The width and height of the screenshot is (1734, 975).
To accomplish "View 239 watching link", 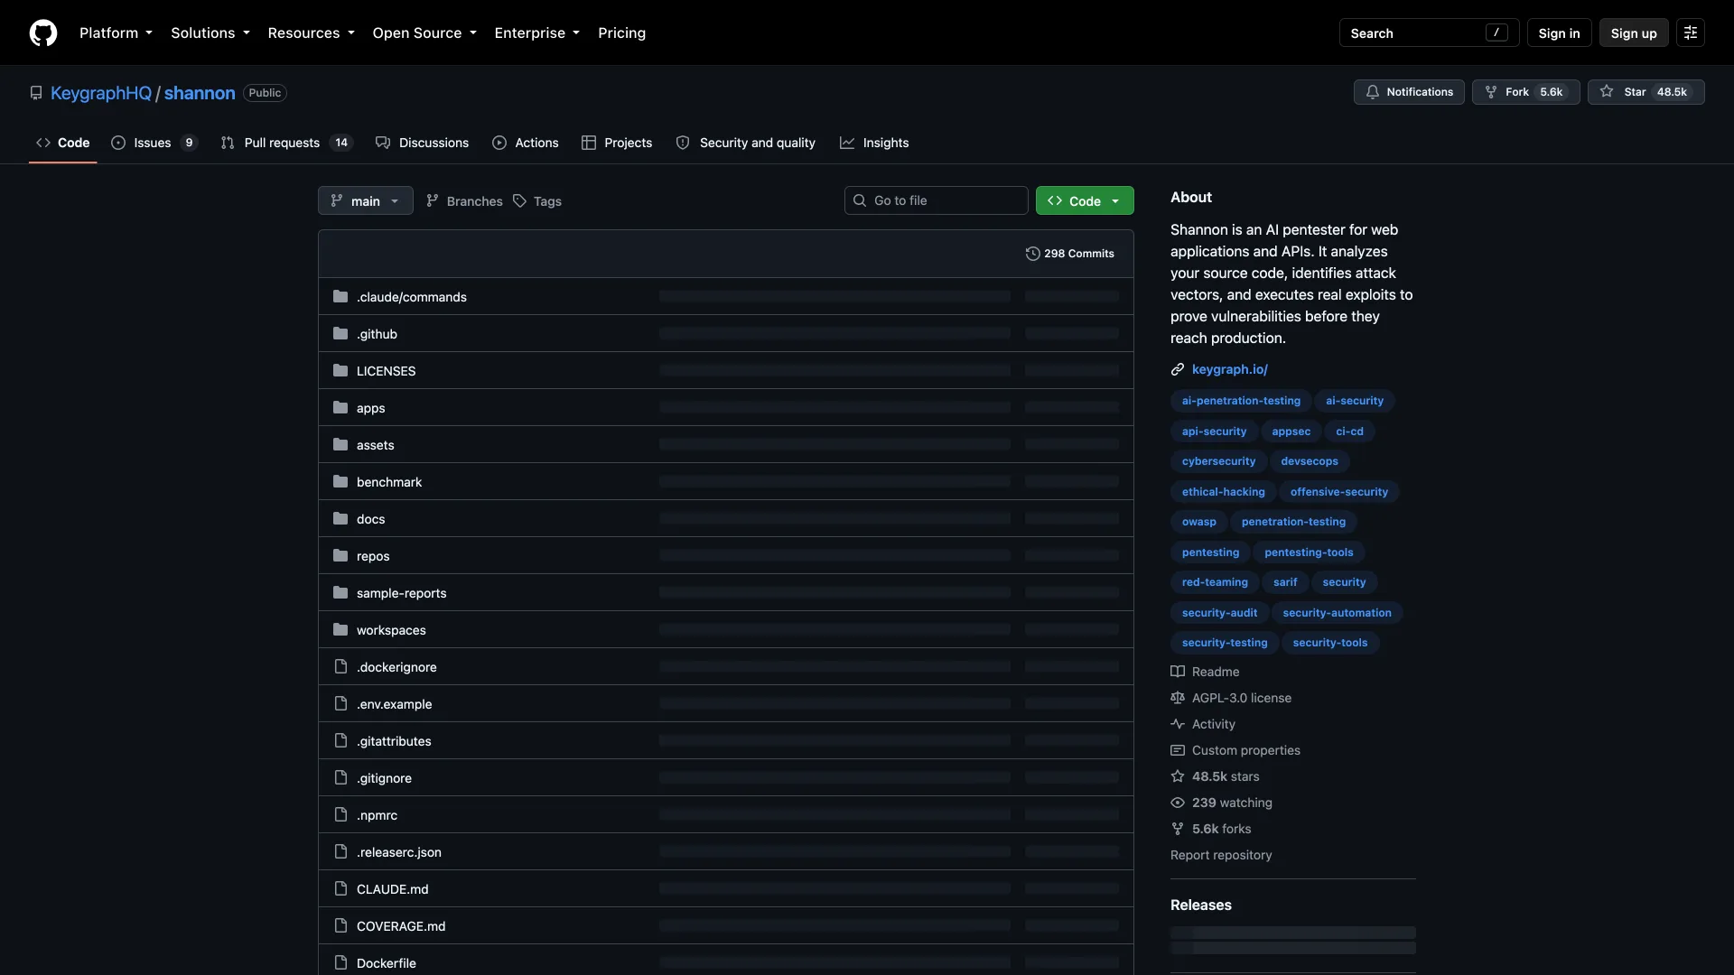I will point(1221,803).
